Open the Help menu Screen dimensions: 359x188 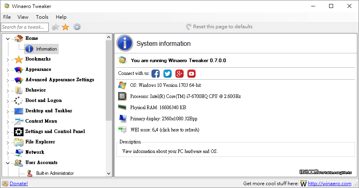(x=61, y=17)
